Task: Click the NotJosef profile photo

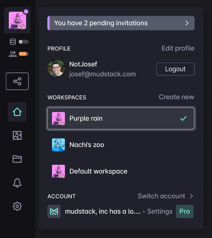Action: pyautogui.click(x=56, y=68)
